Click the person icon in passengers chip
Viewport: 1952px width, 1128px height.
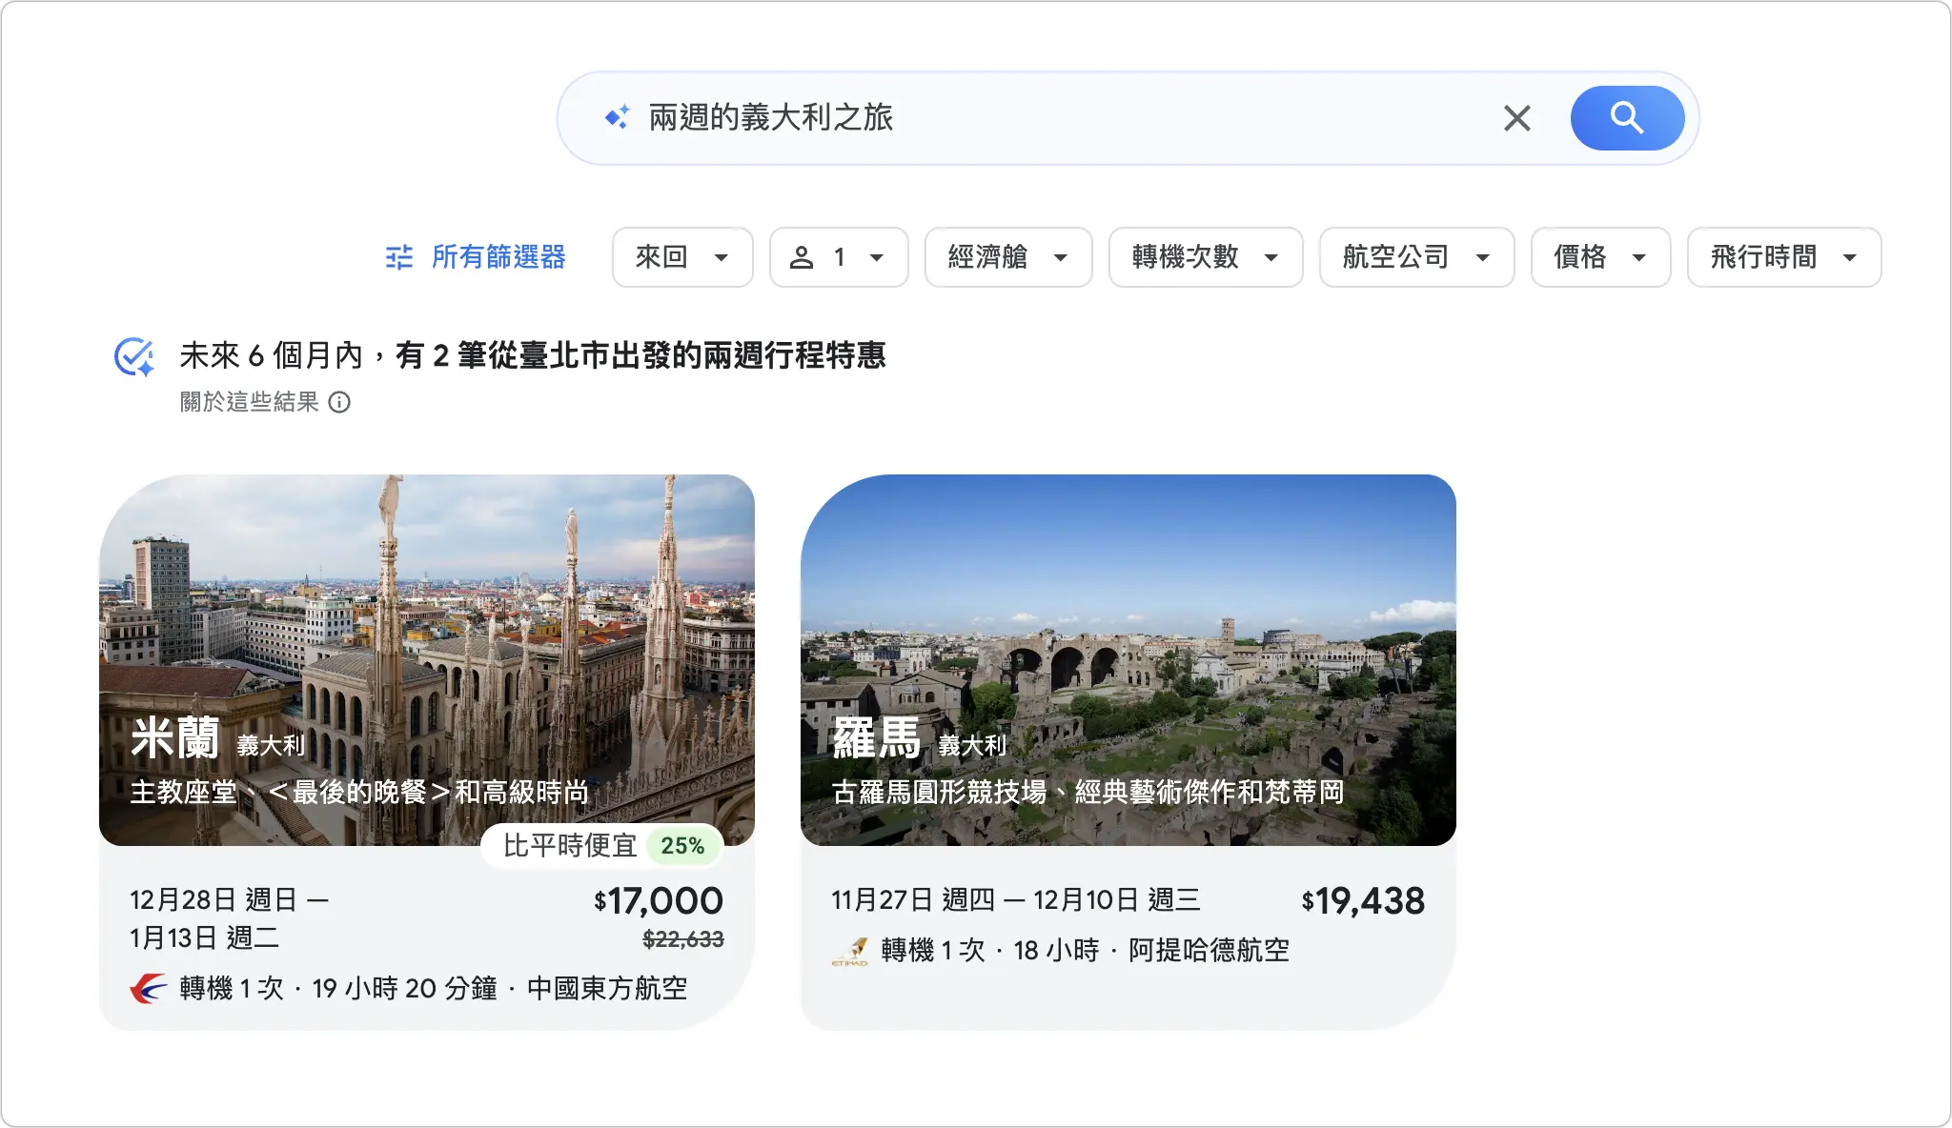pos(802,257)
